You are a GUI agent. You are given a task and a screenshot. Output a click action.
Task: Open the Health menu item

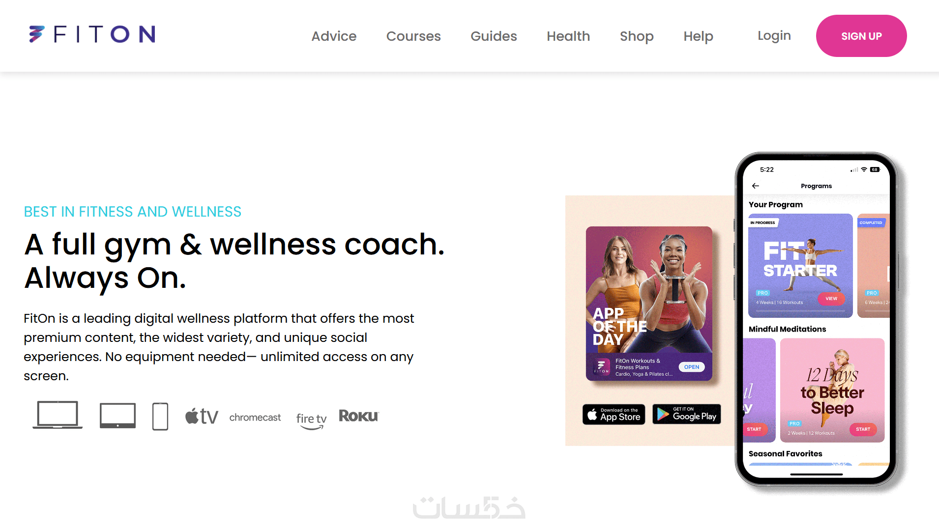coord(568,36)
